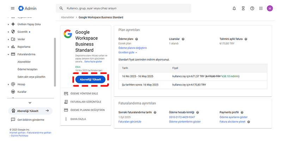282x142 pixels.
Task: Collapse Faturalandırma section arrow
Action: pos(8,54)
